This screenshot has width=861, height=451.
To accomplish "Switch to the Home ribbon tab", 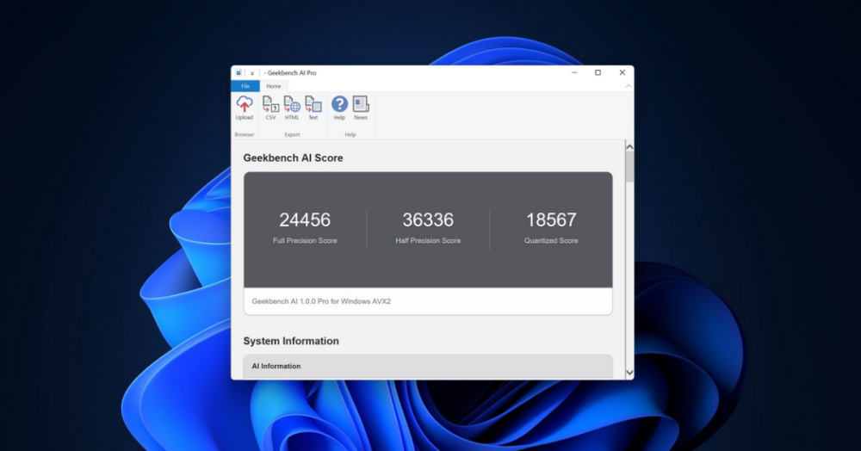I will [274, 86].
